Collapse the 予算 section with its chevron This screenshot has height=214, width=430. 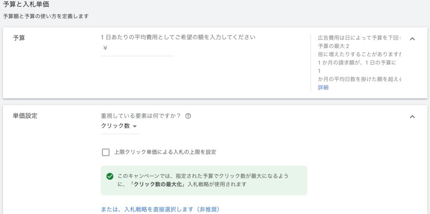tap(412, 39)
